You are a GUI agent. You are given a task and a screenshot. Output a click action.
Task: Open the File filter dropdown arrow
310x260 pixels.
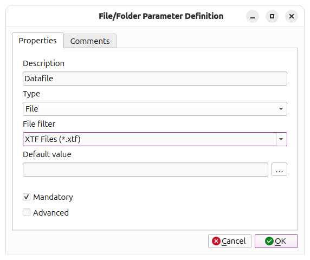(x=281, y=139)
